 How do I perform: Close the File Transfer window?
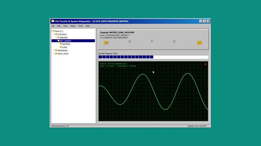208,21
